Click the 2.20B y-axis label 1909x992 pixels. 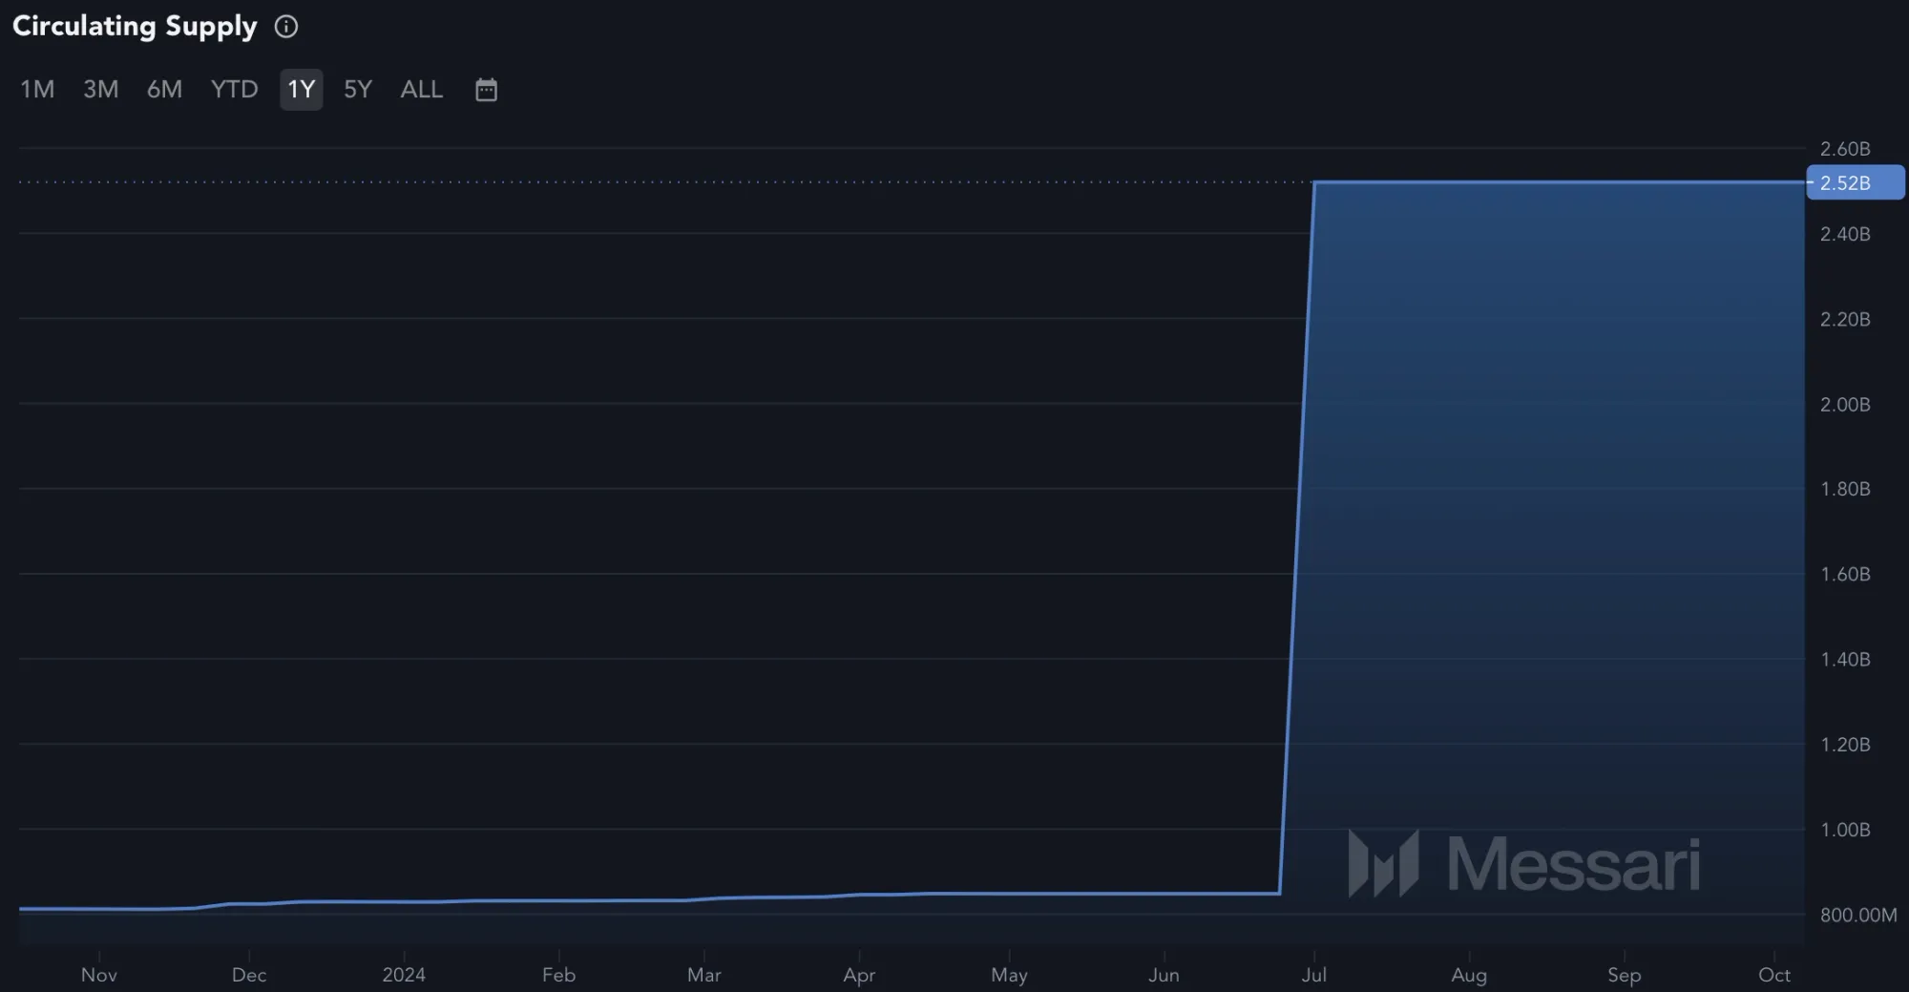pyautogui.click(x=1845, y=319)
